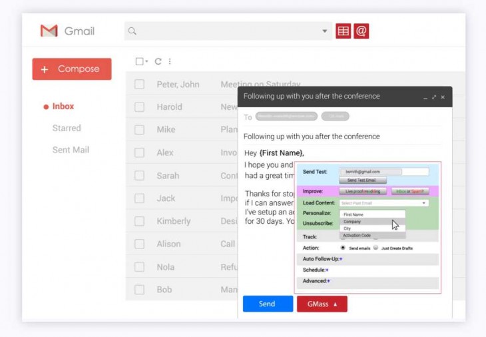486x337 pixels.
Task: Open Load Content Select Past Email dropdown
Action: (x=383, y=202)
